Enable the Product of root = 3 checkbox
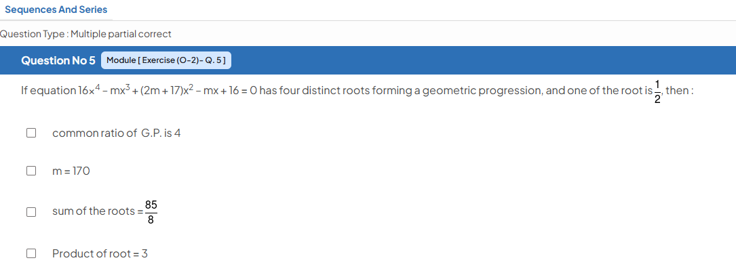The width and height of the screenshot is (736, 273). click(x=31, y=253)
